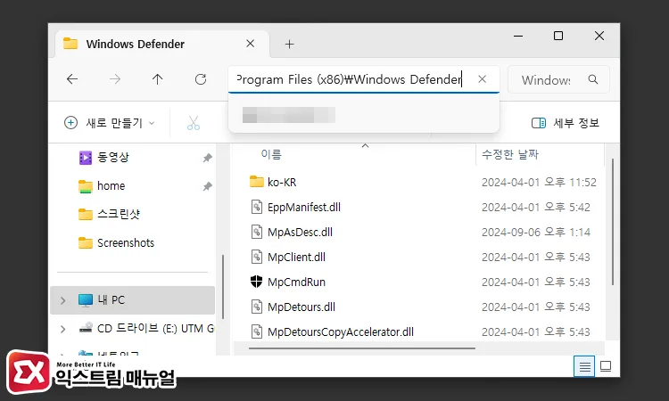Click the MpClient.dll file icon
This screenshot has height=401, width=669.
256,257
